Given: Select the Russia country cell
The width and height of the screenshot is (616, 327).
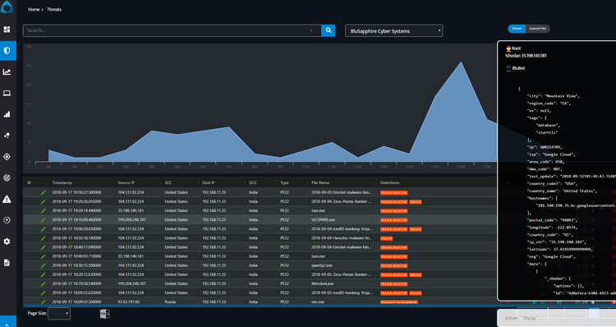Looking at the screenshot, I should tap(170, 302).
